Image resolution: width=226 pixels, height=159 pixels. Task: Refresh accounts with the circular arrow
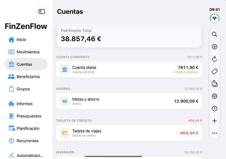pyautogui.click(x=214, y=59)
